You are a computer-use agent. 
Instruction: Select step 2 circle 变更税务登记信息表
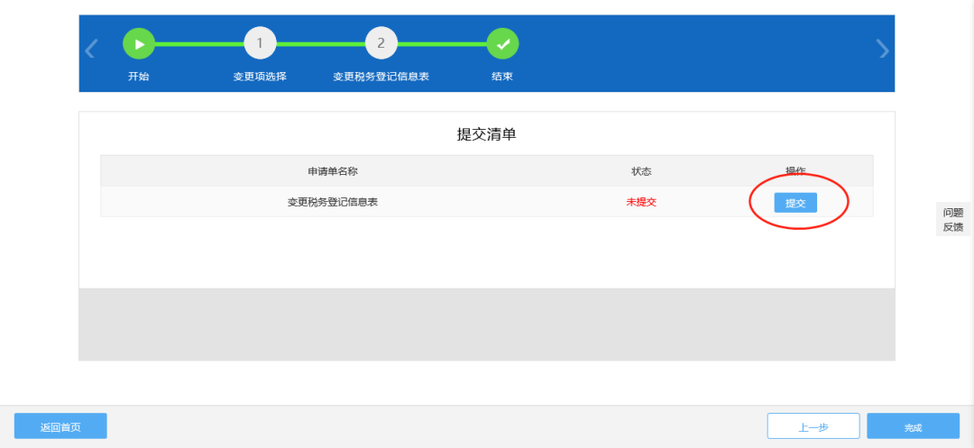pyautogui.click(x=381, y=43)
